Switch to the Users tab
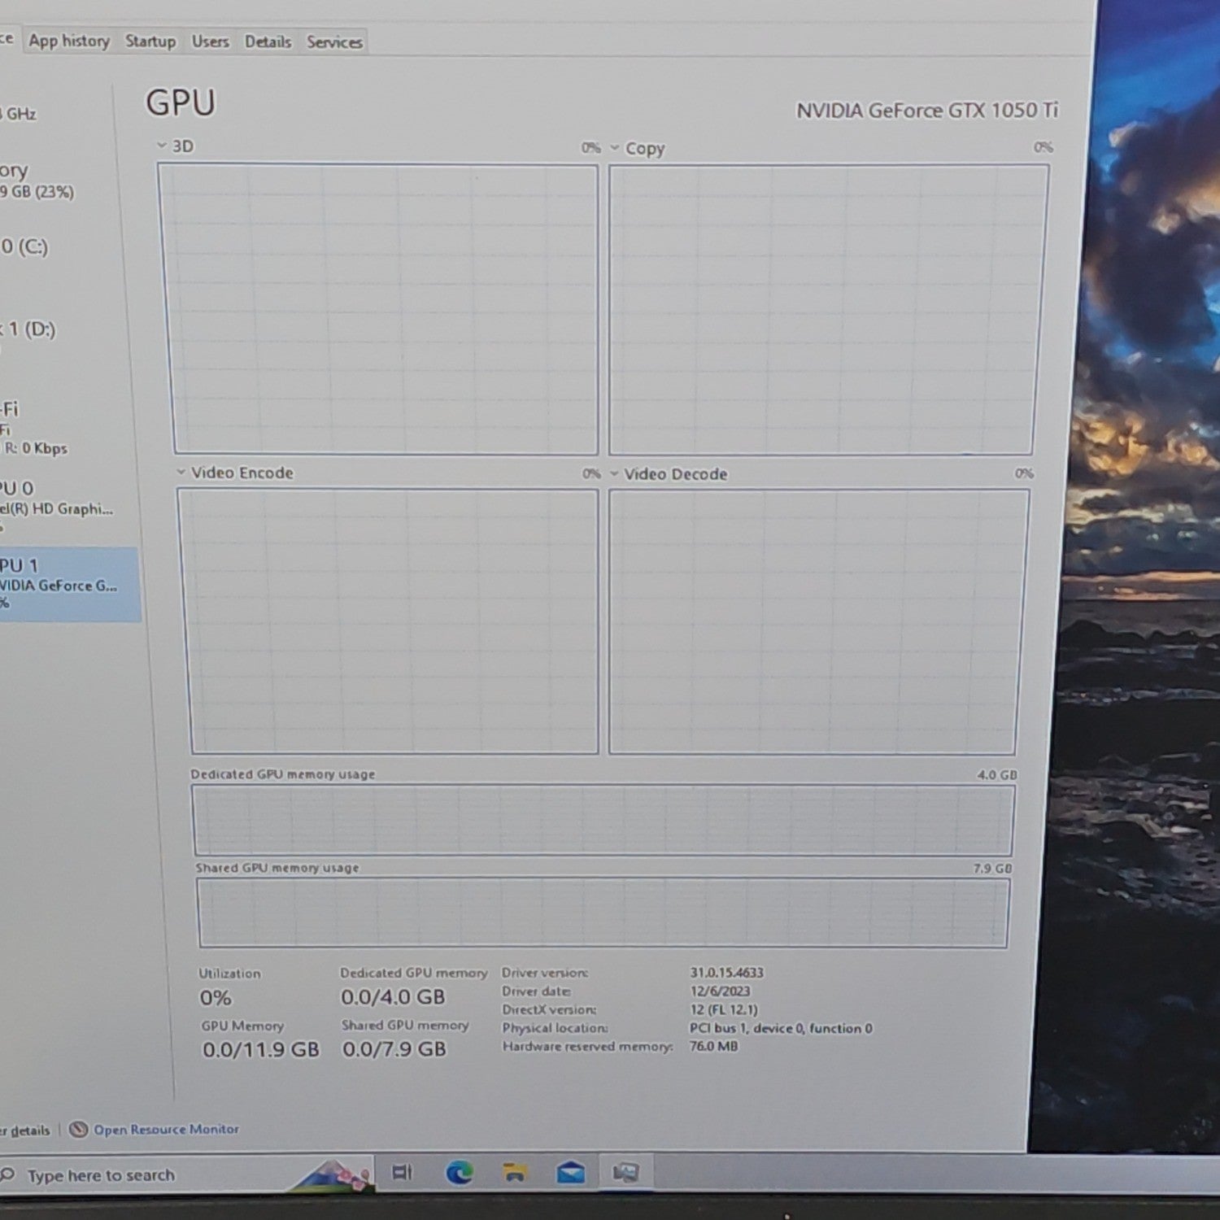The height and width of the screenshot is (1220, 1220). (211, 41)
